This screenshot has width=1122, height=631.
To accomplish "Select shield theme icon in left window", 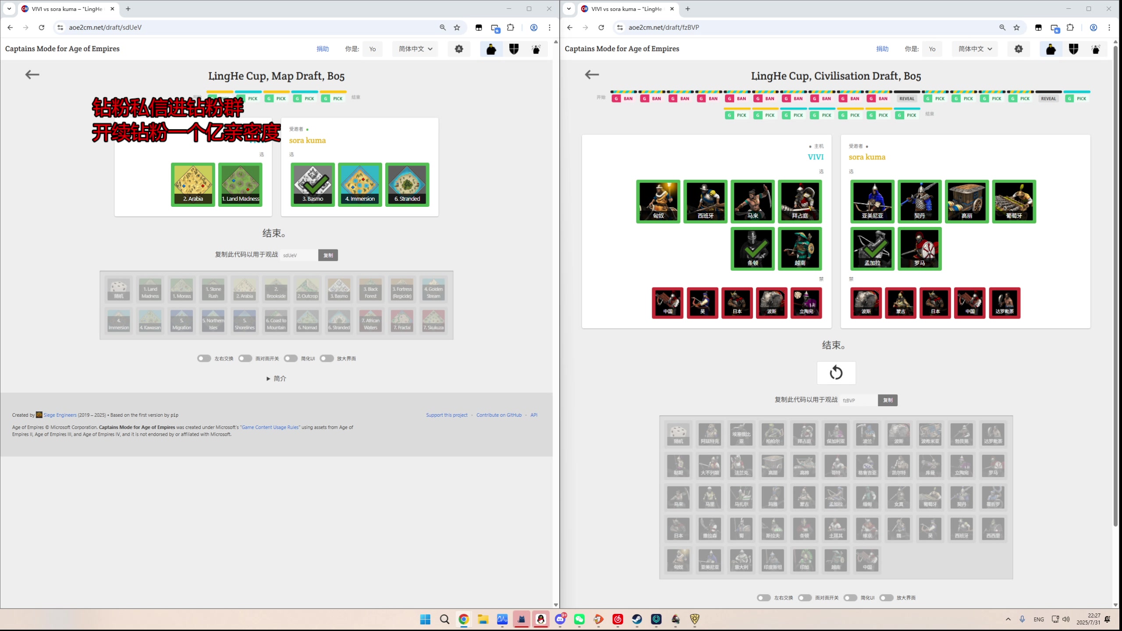I will click(514, 49).
